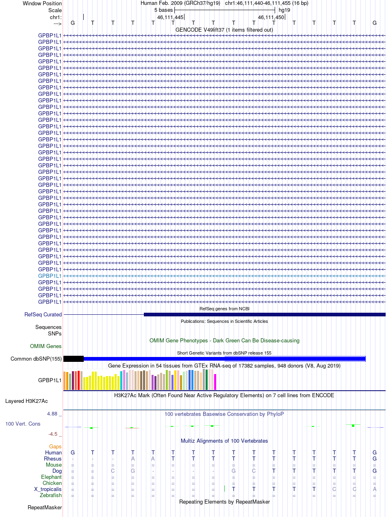This screenshot has height=517, width=386.
Task: Click the orange 'Gaps' label
Action: 56,446
